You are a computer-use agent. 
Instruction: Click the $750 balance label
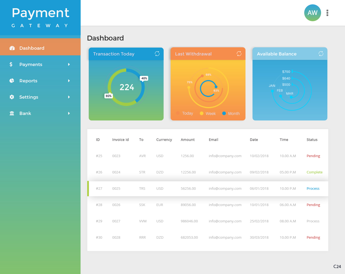point(286,72)
